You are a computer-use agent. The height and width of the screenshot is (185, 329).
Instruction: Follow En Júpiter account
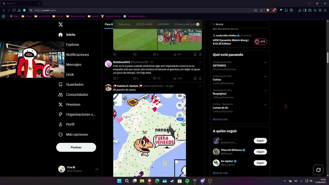260,163
